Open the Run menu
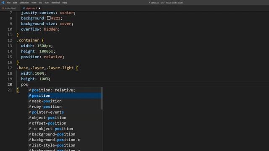 tap(47, 3)
